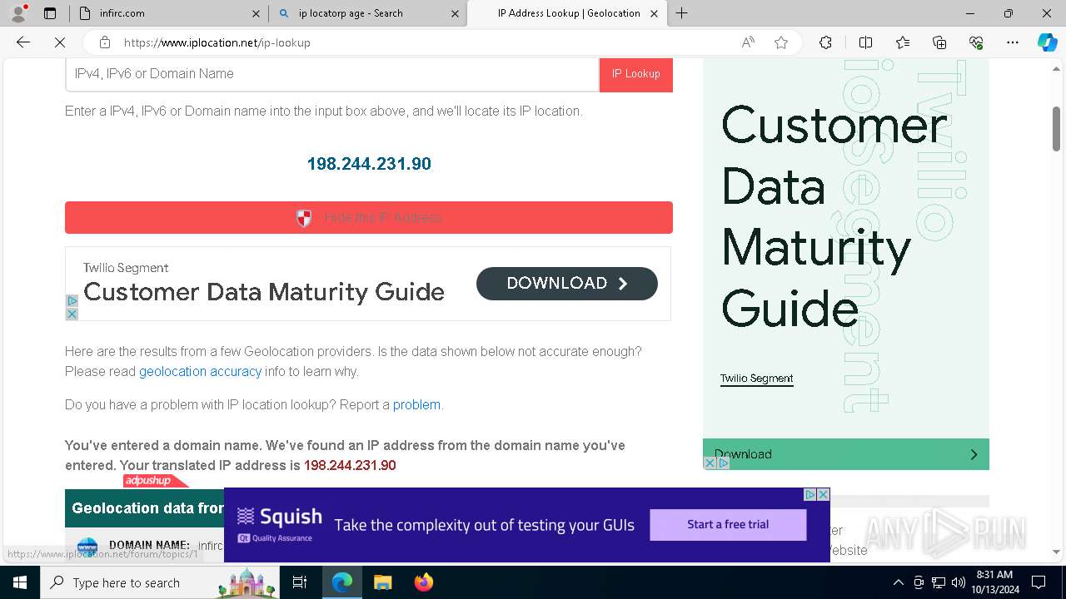Image resolution: width=1066 pixels, height=599 pixels.
Task: Open the AdChoices icon on the Twilio banner
Action: pyautogui.click(x=72, y=301)
